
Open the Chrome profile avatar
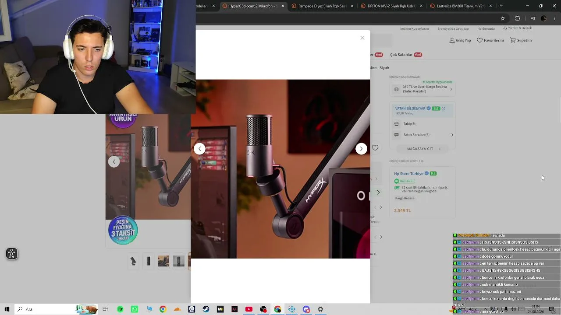pyautogui.click(x=544, y=18)
